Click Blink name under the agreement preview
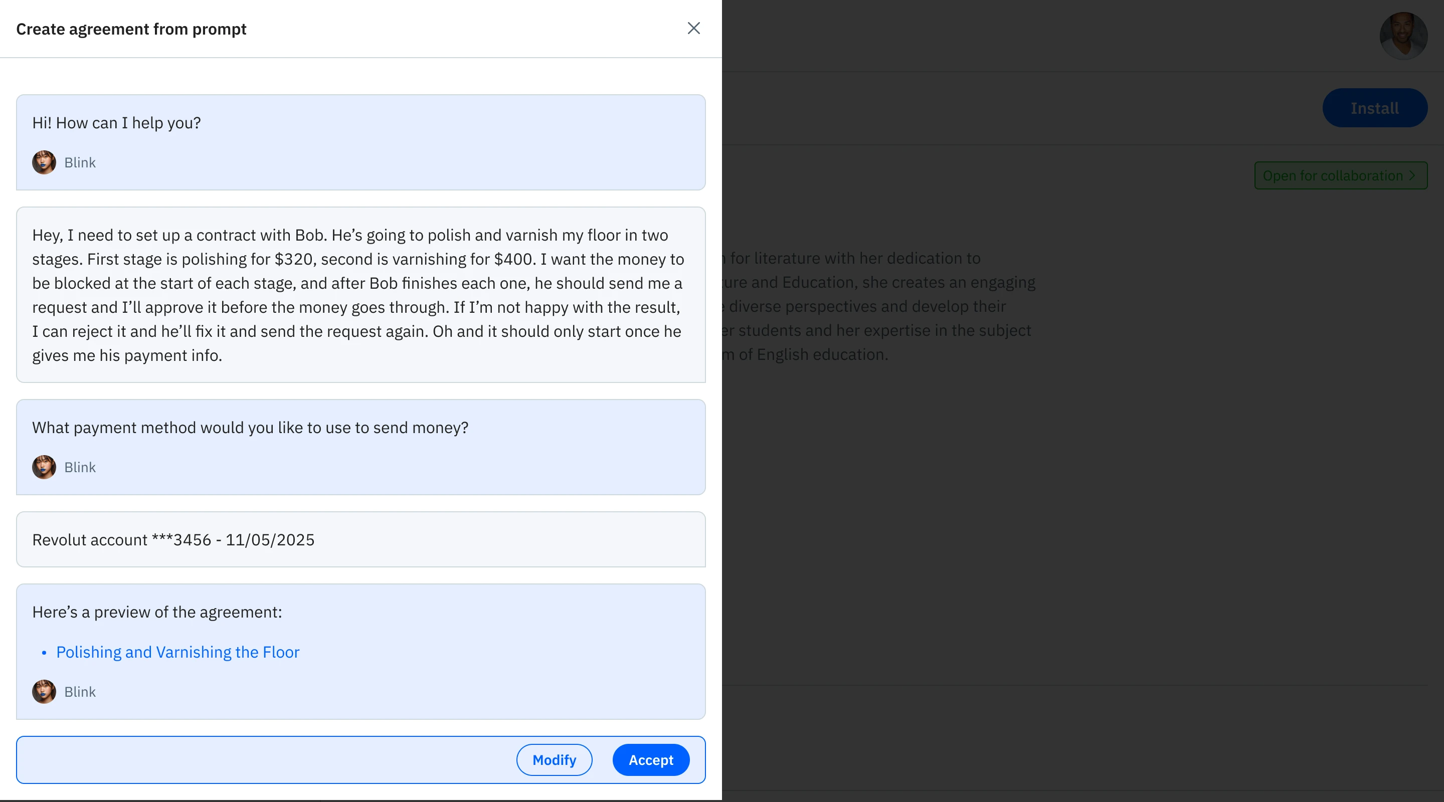This screenshot has width=1444, height=802. tap(80, 692)
